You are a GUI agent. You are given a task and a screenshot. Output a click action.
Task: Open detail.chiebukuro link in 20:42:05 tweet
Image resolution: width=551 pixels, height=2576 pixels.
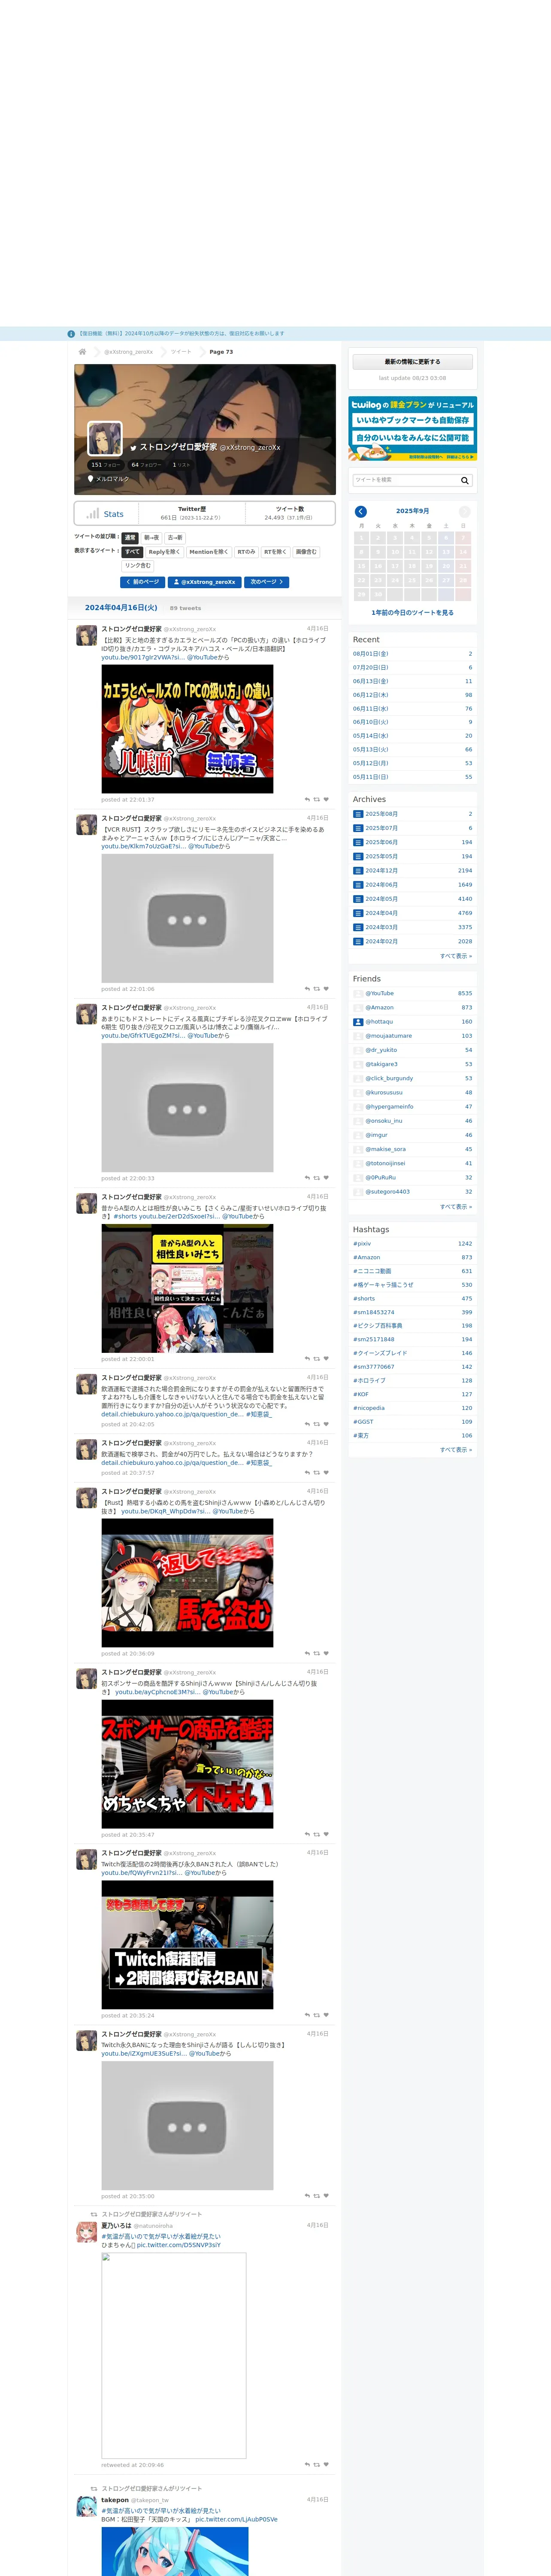[172, 1414]
